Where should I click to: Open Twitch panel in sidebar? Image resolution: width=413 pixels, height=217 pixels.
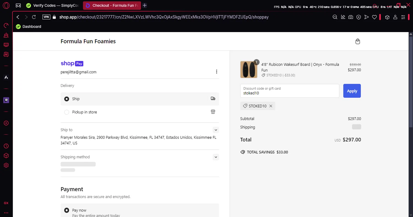tap(6, 100)
